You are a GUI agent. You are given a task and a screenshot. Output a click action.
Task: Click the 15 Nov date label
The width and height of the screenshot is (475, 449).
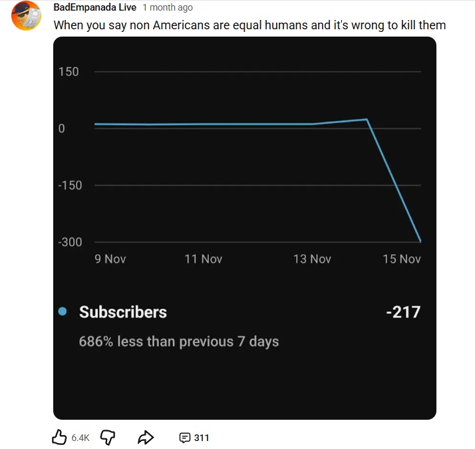pos(402,259)
